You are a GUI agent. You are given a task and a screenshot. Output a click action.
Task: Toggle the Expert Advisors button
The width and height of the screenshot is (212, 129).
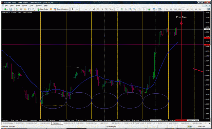(x=61, y=9)
